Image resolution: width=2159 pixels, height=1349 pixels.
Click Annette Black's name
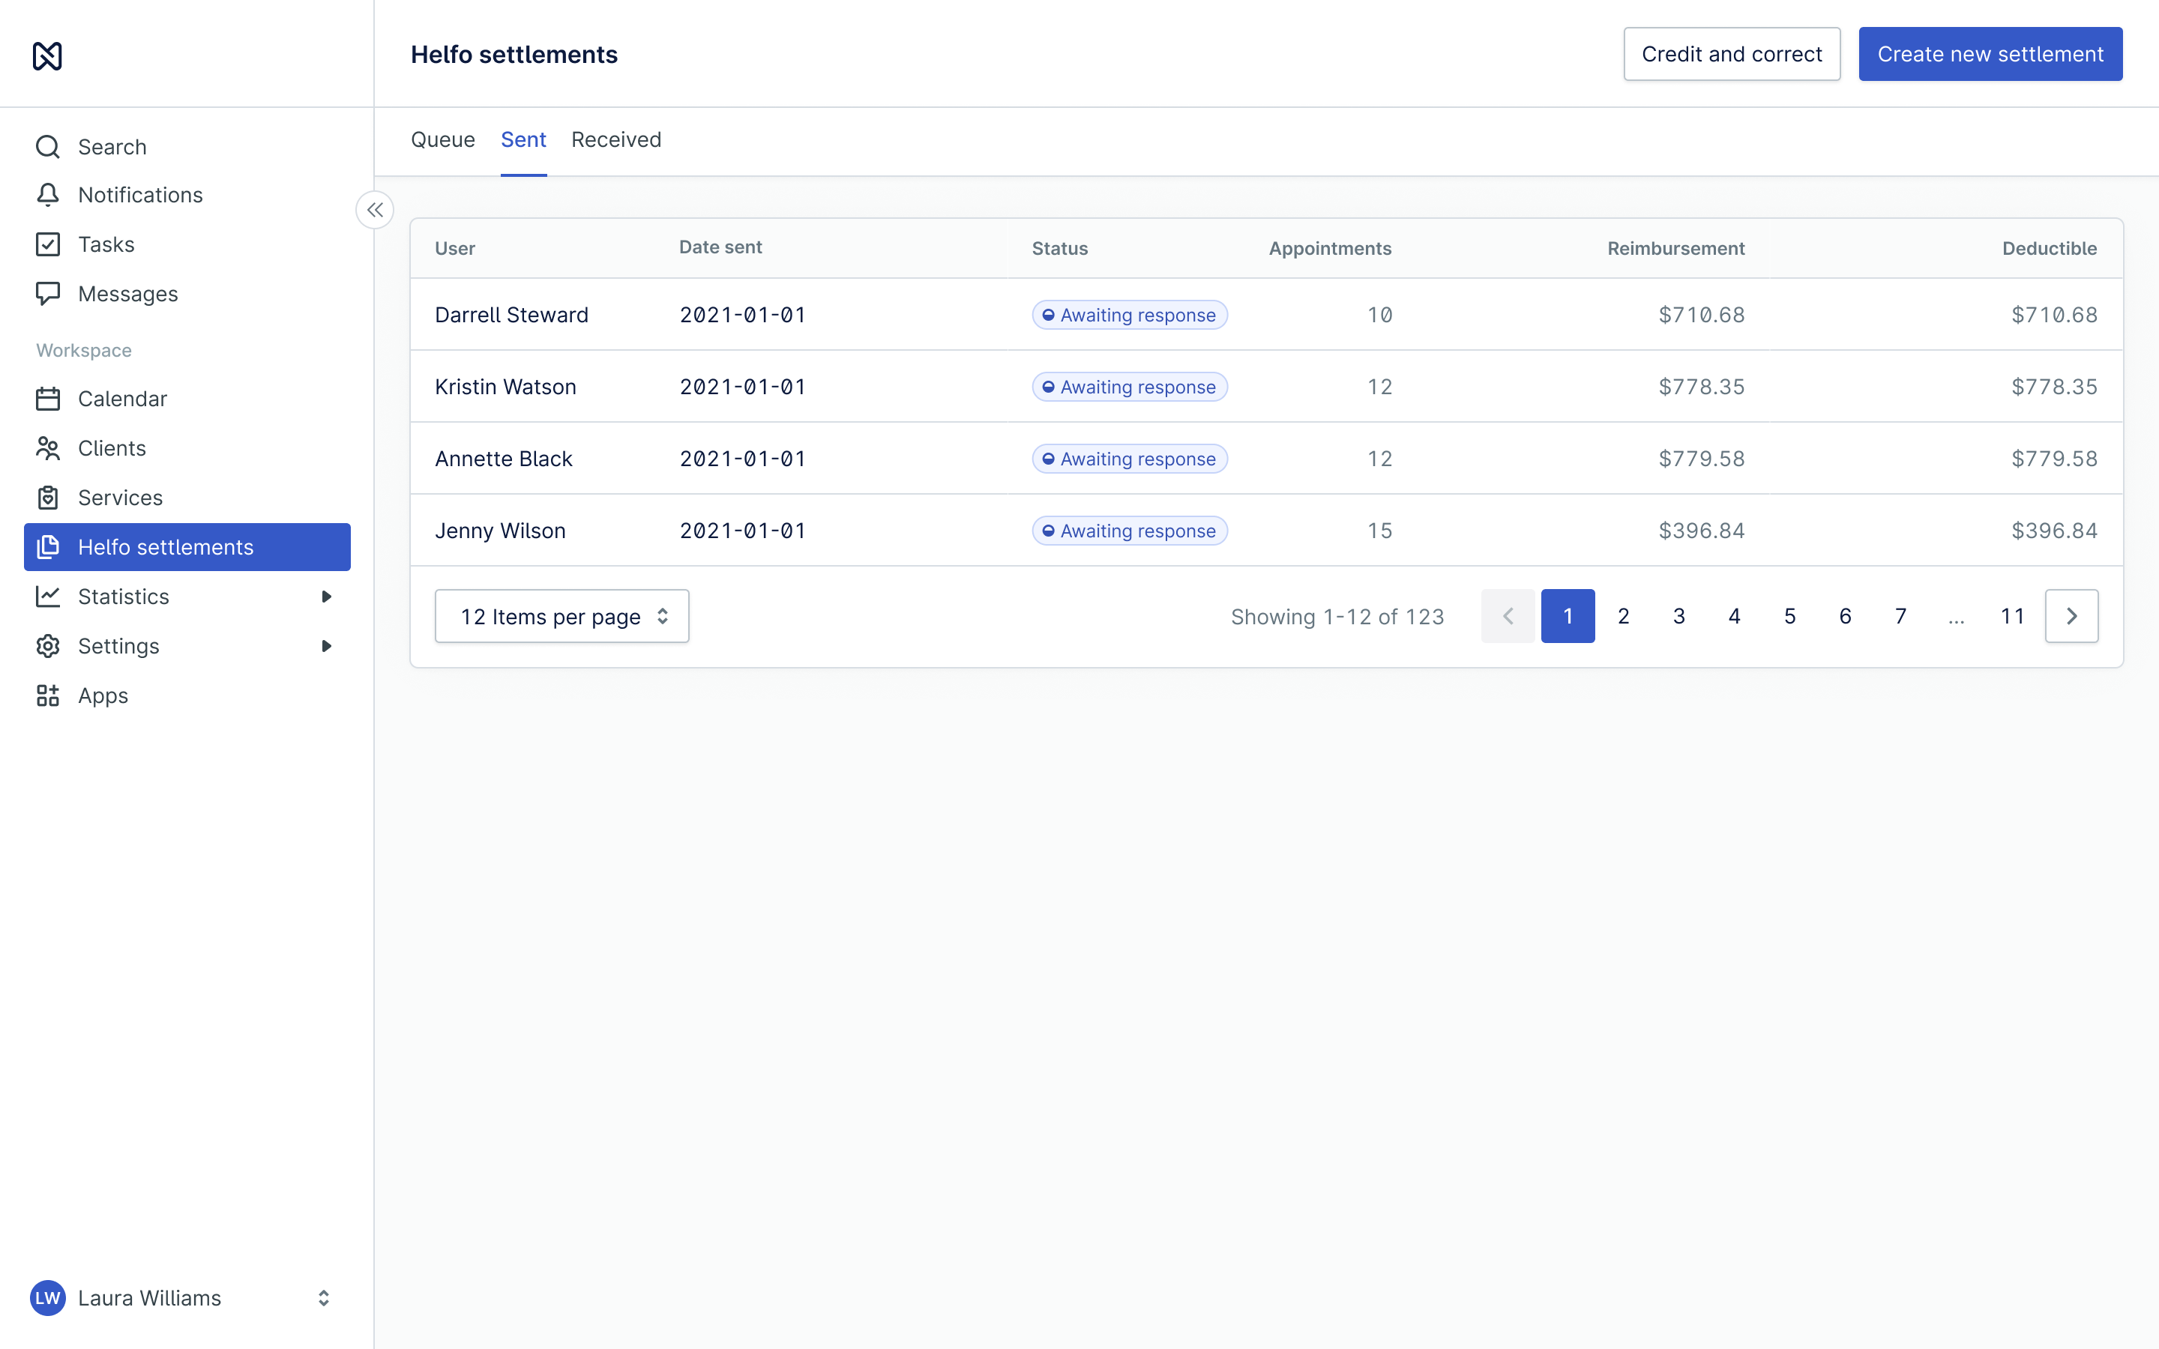tap(503, 459)
